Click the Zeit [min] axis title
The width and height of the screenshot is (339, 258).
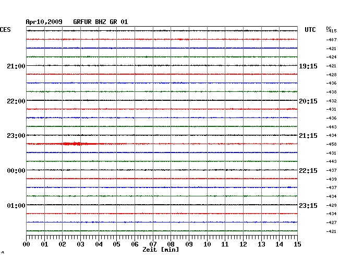tap(161, 250)
